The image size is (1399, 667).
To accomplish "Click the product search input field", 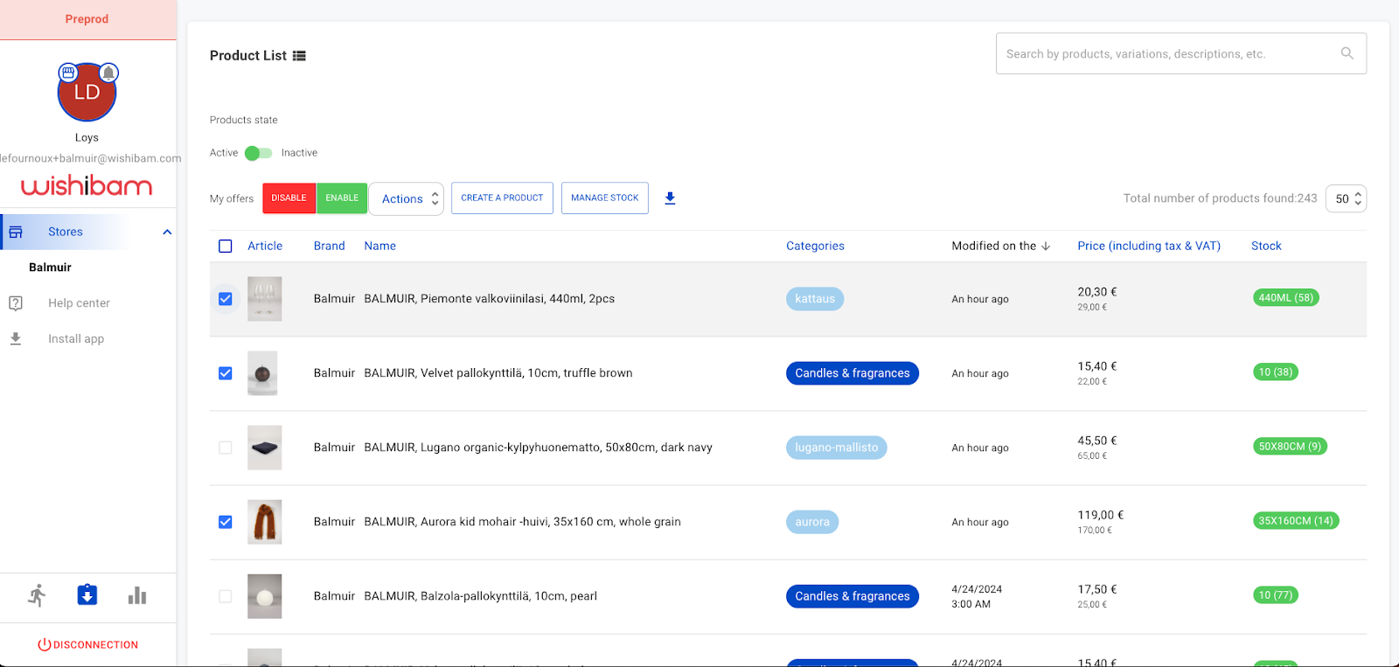I will [1181, 53].
